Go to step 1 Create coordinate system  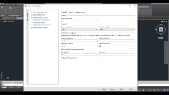click(39, 12)
